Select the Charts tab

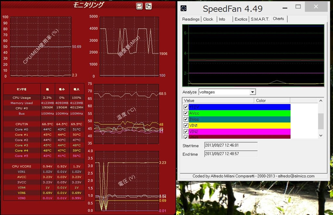pos(278,19)
